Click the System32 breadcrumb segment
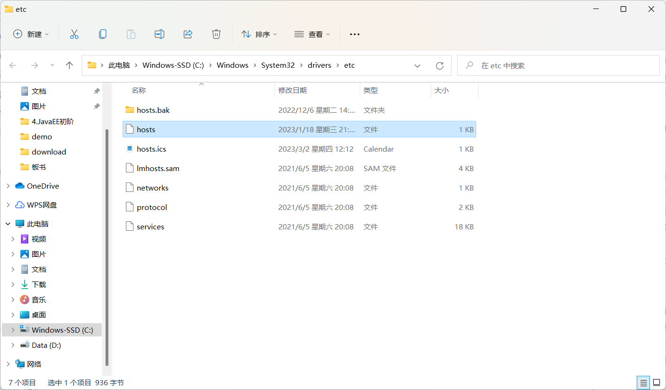This screenshot has height=390, width=666. pos(278,65)
